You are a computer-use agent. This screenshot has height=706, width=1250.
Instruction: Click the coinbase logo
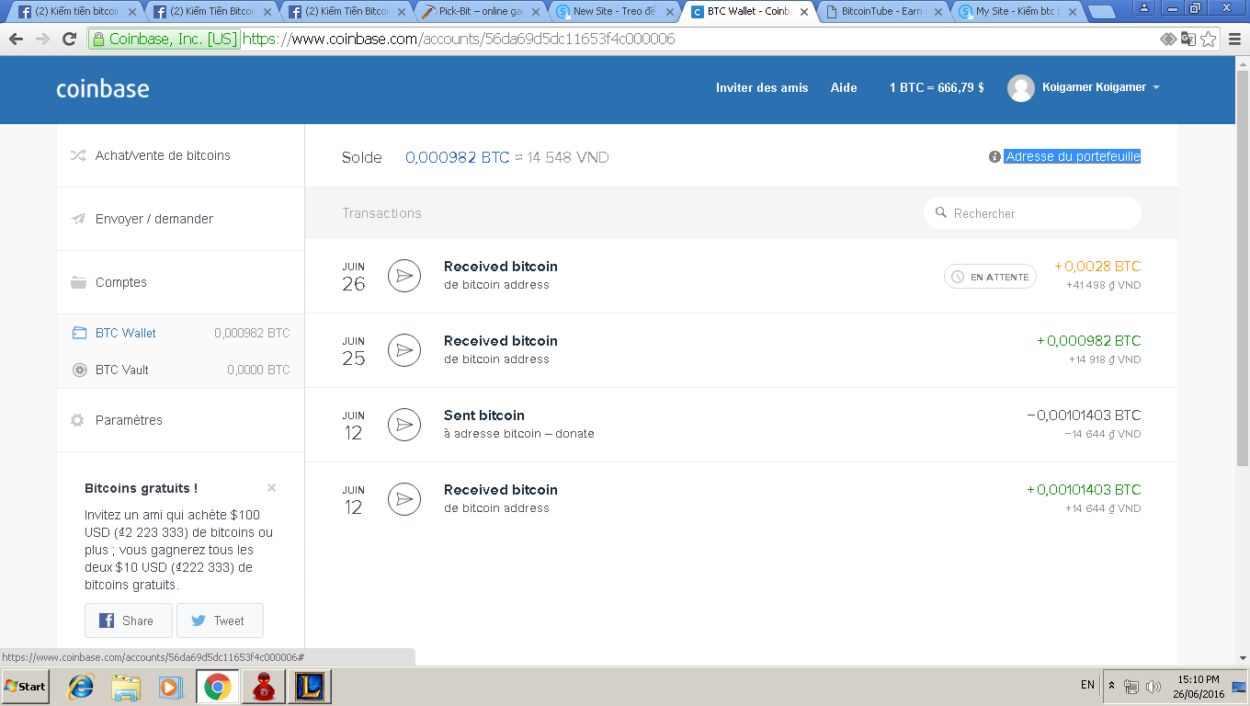pyautogui.click(x=103, y=89)
